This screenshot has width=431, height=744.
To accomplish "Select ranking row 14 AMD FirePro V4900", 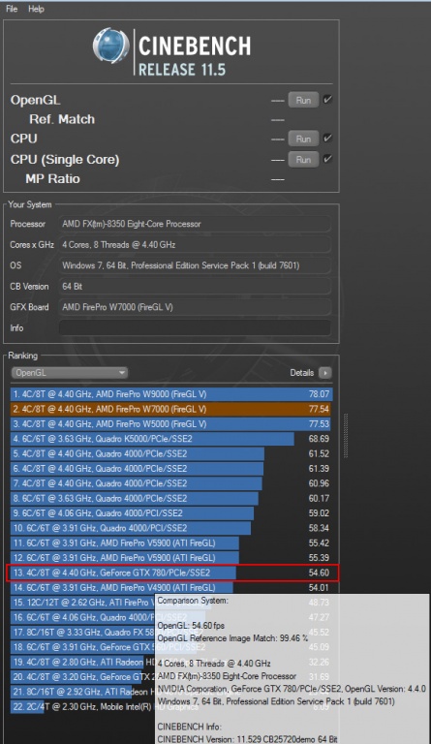I will (x=170, y=587).
